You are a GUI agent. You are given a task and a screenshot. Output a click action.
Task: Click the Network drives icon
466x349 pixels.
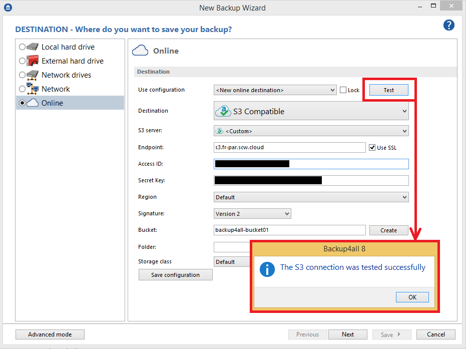click(33, 75)
